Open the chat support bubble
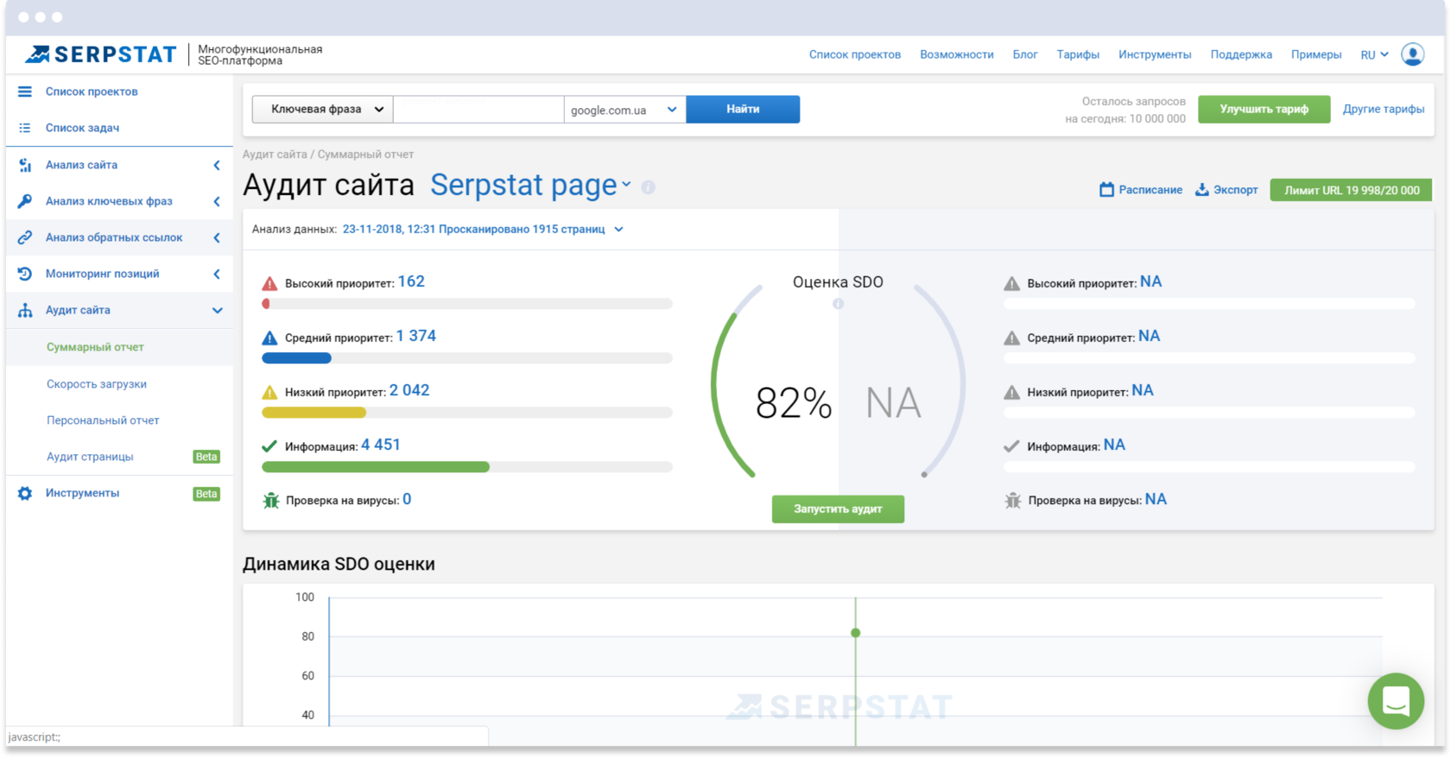 tap(1396, 701)
